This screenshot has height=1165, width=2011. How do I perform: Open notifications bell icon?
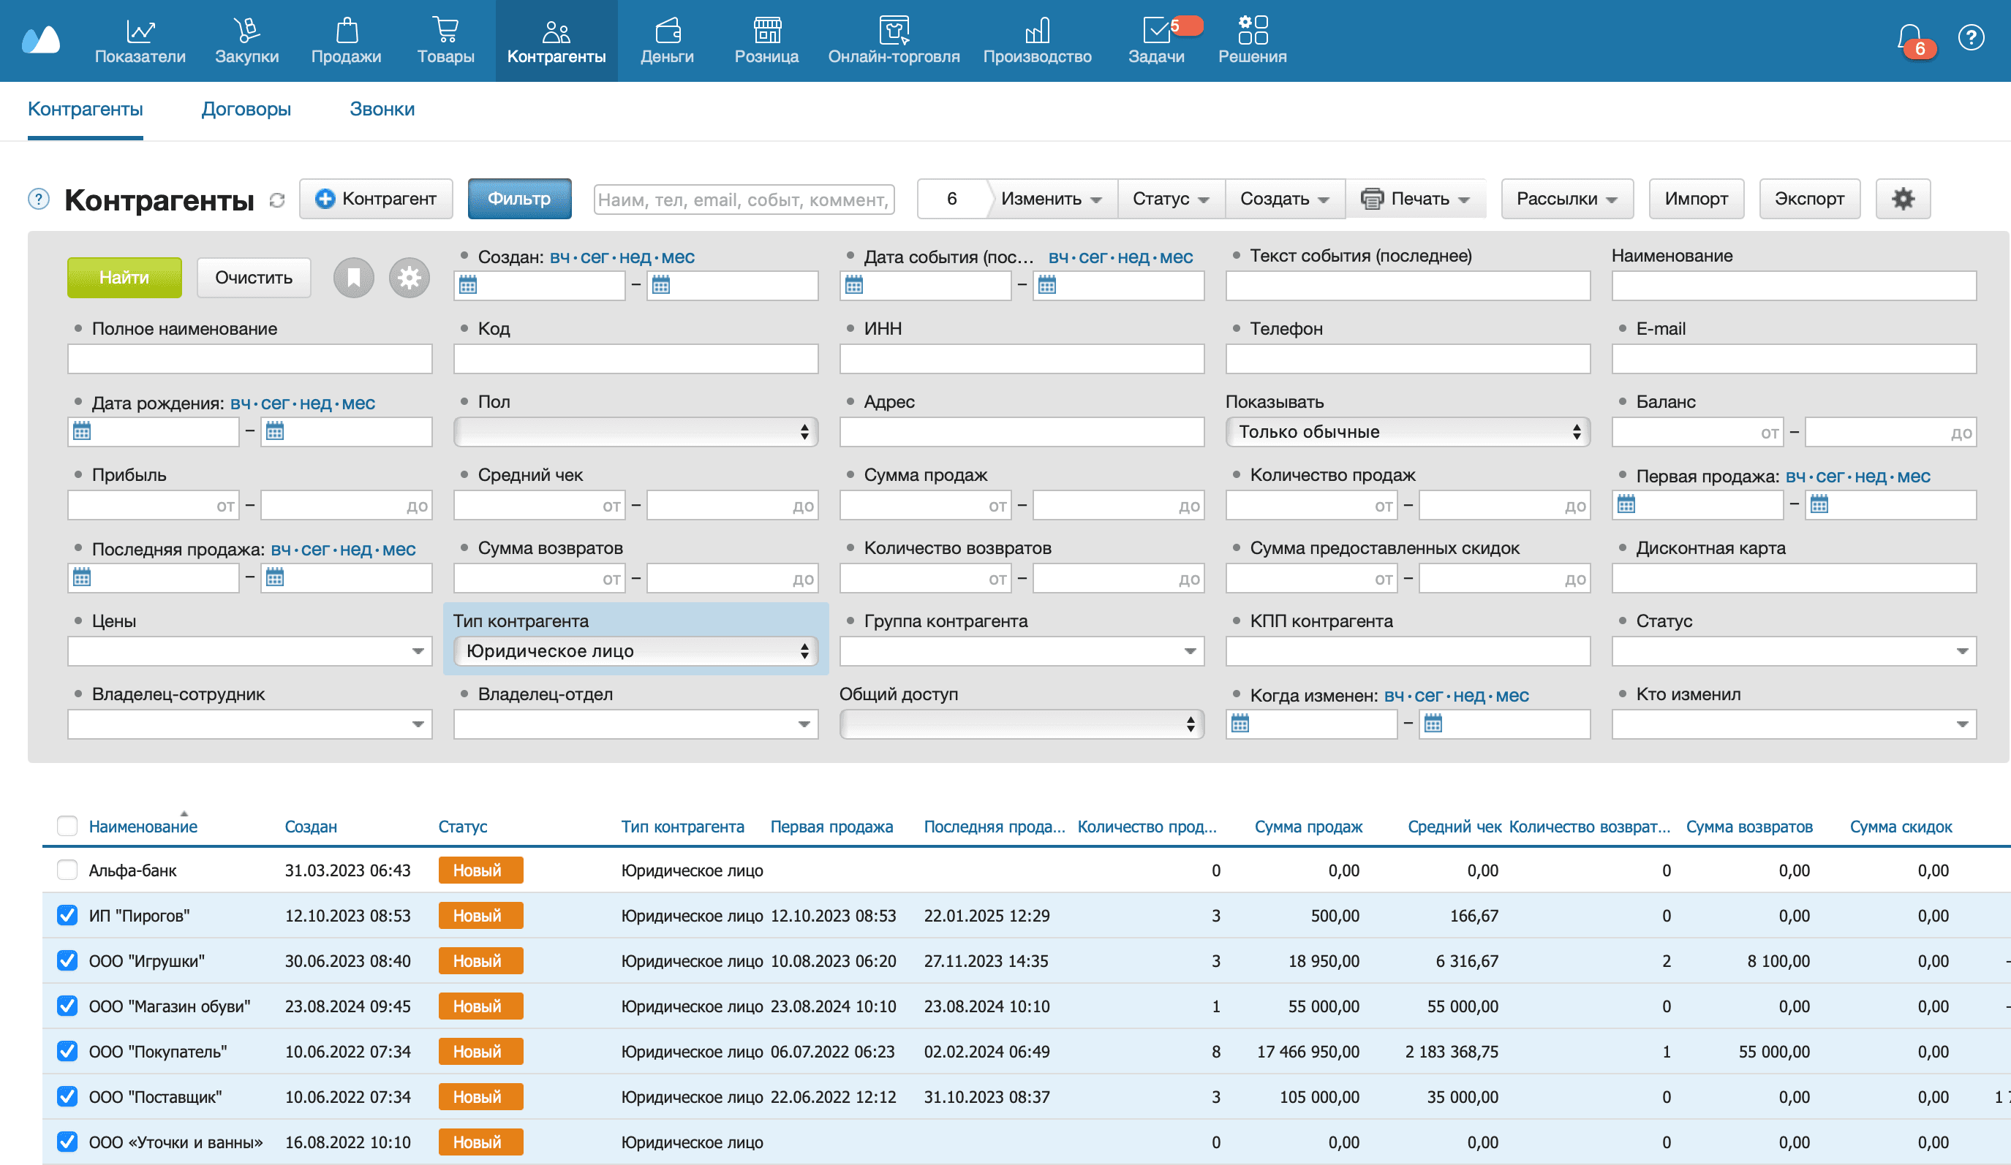tap(1909, 37)
